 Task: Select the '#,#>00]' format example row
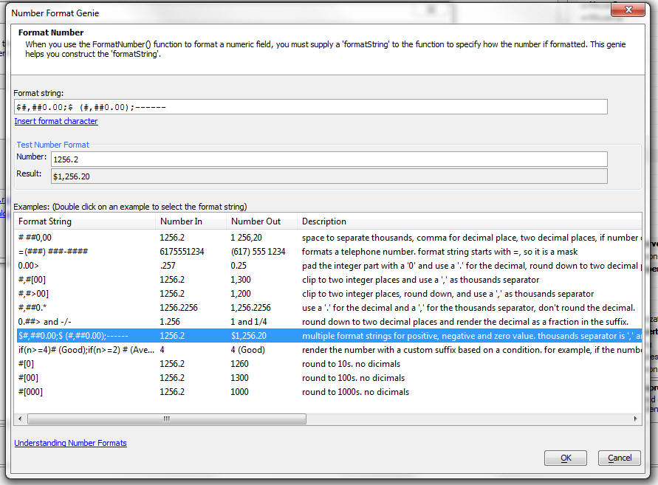pyautogui.click(x=328, y=294)
